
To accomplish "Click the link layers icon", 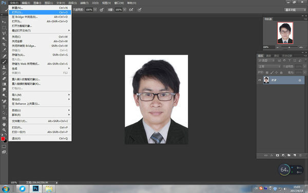I will [266, 155].
